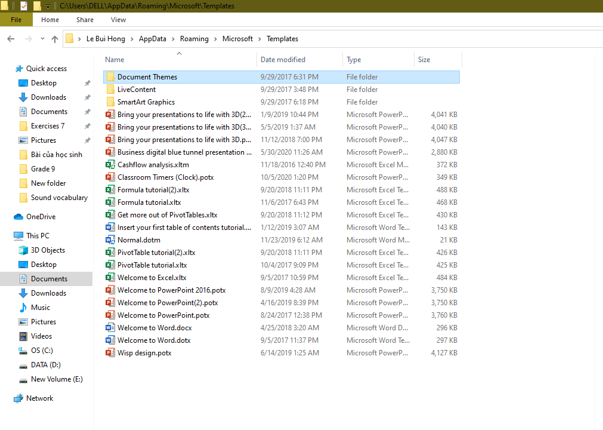Image resolution: width=603 pixels, height=430 pixels.
Task: Click the LiveContent folder icon
Action: point(110,90)
